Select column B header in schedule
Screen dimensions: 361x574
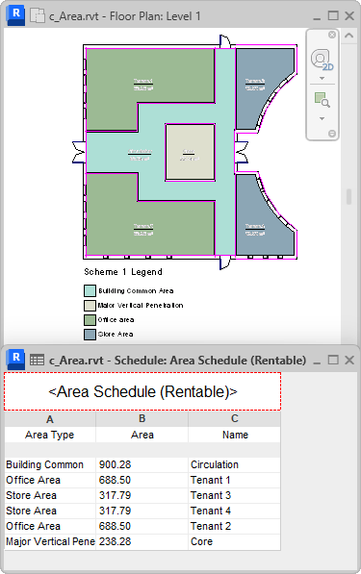[142, 419]
